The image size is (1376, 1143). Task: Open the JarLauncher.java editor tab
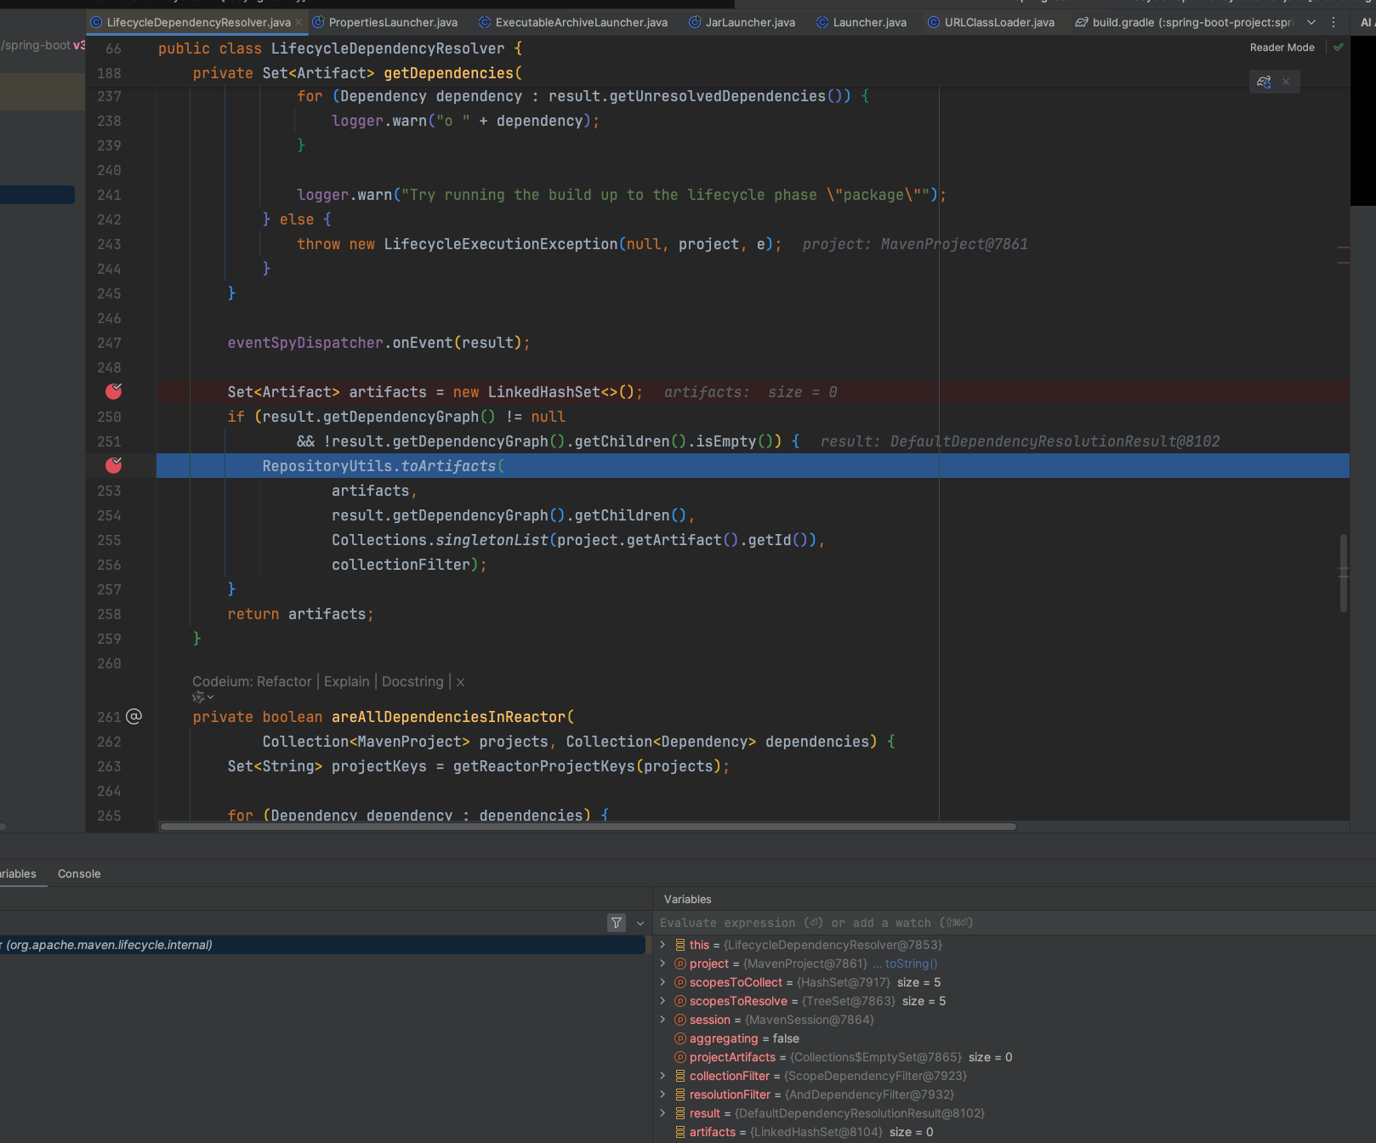coord(748,22)
